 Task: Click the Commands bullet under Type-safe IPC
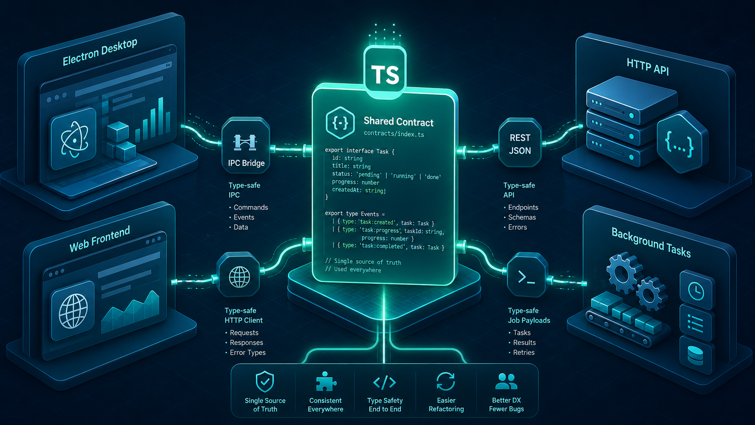coord(248,207)
